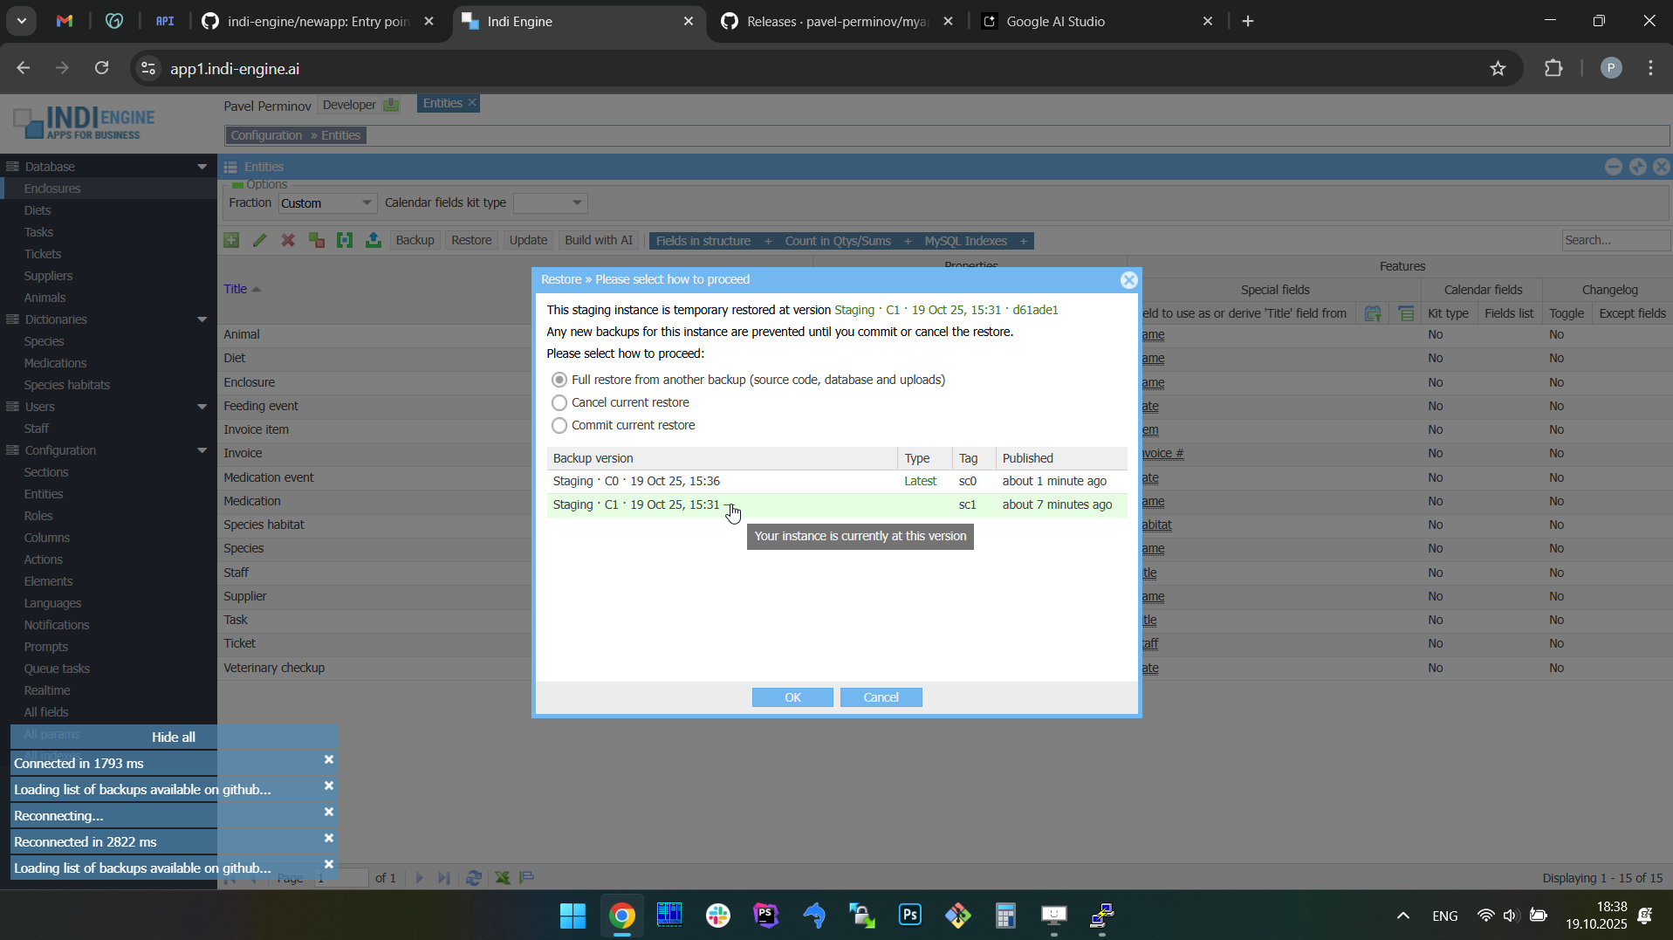Click the pencil edit icon in toolbar
The image size is (1673, 940).
260,241
